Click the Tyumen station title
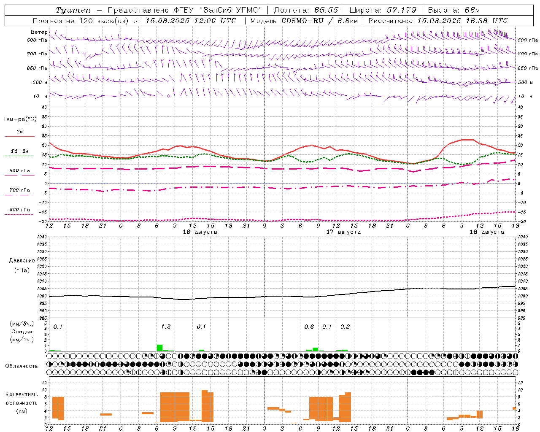Screen dimensions: 540x432 pyautogui.click(x=73, y=10)
